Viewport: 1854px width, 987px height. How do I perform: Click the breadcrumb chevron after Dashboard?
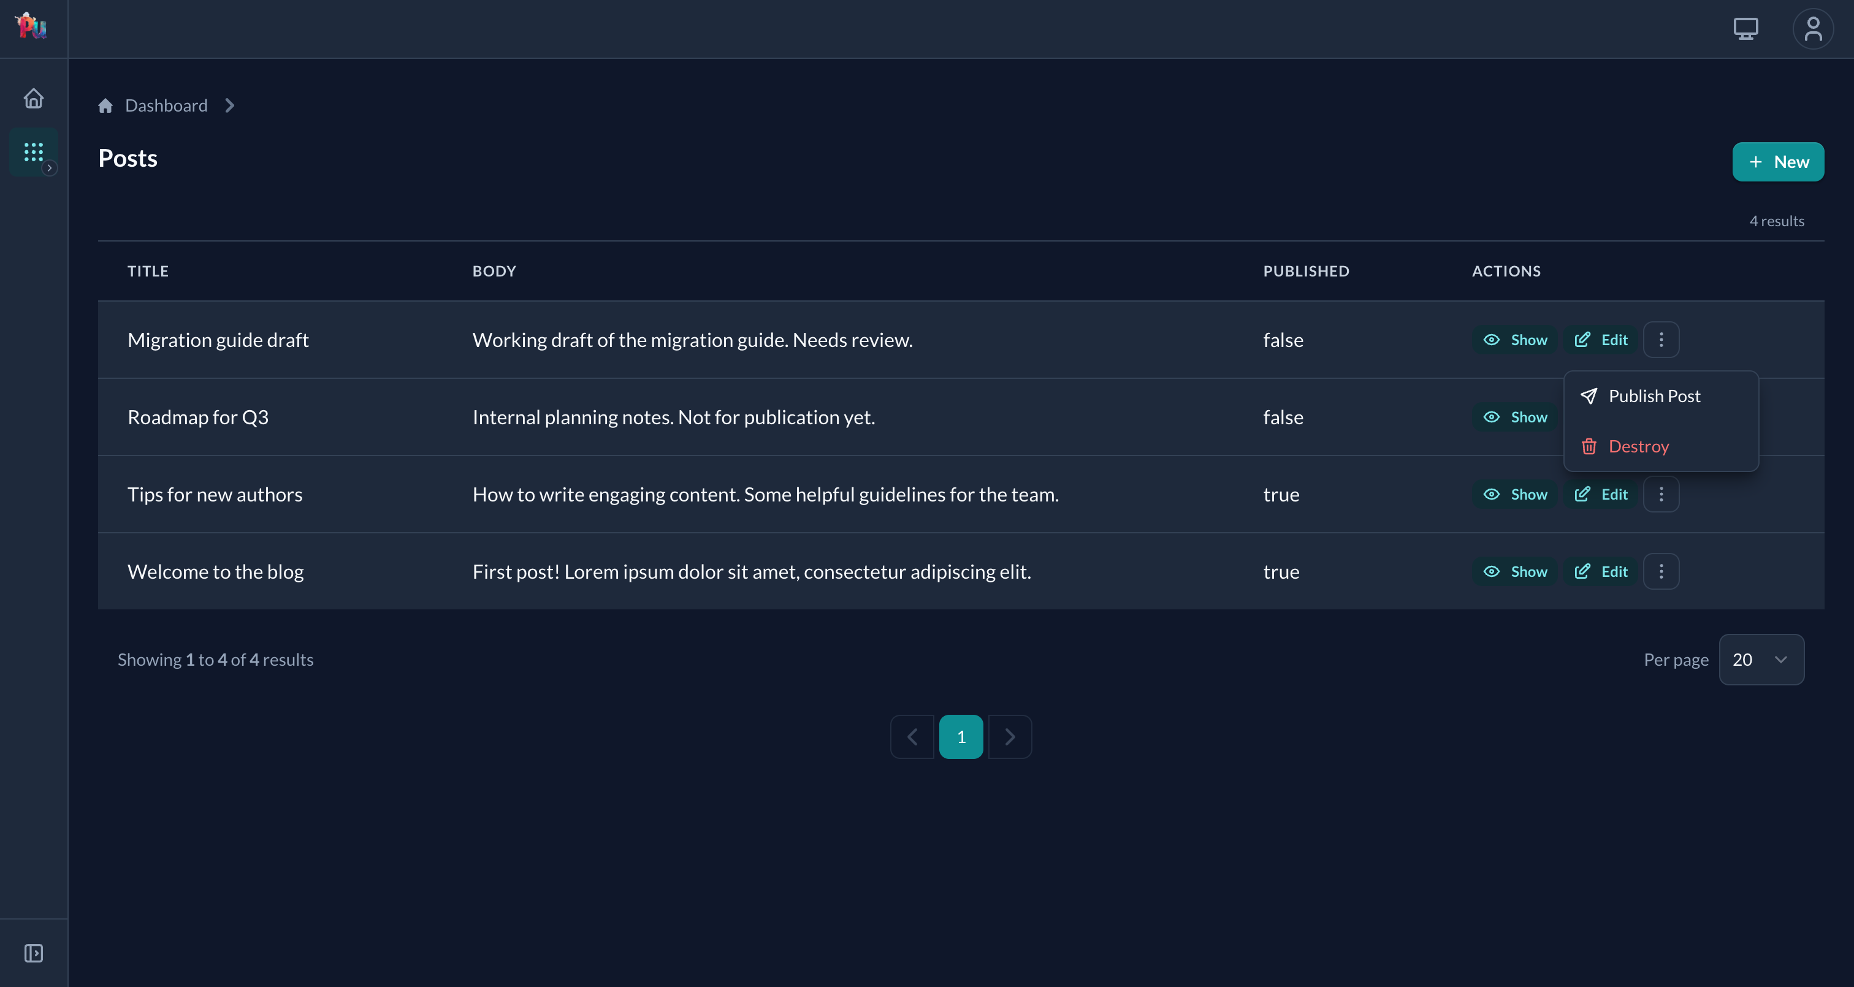[229, 106]
